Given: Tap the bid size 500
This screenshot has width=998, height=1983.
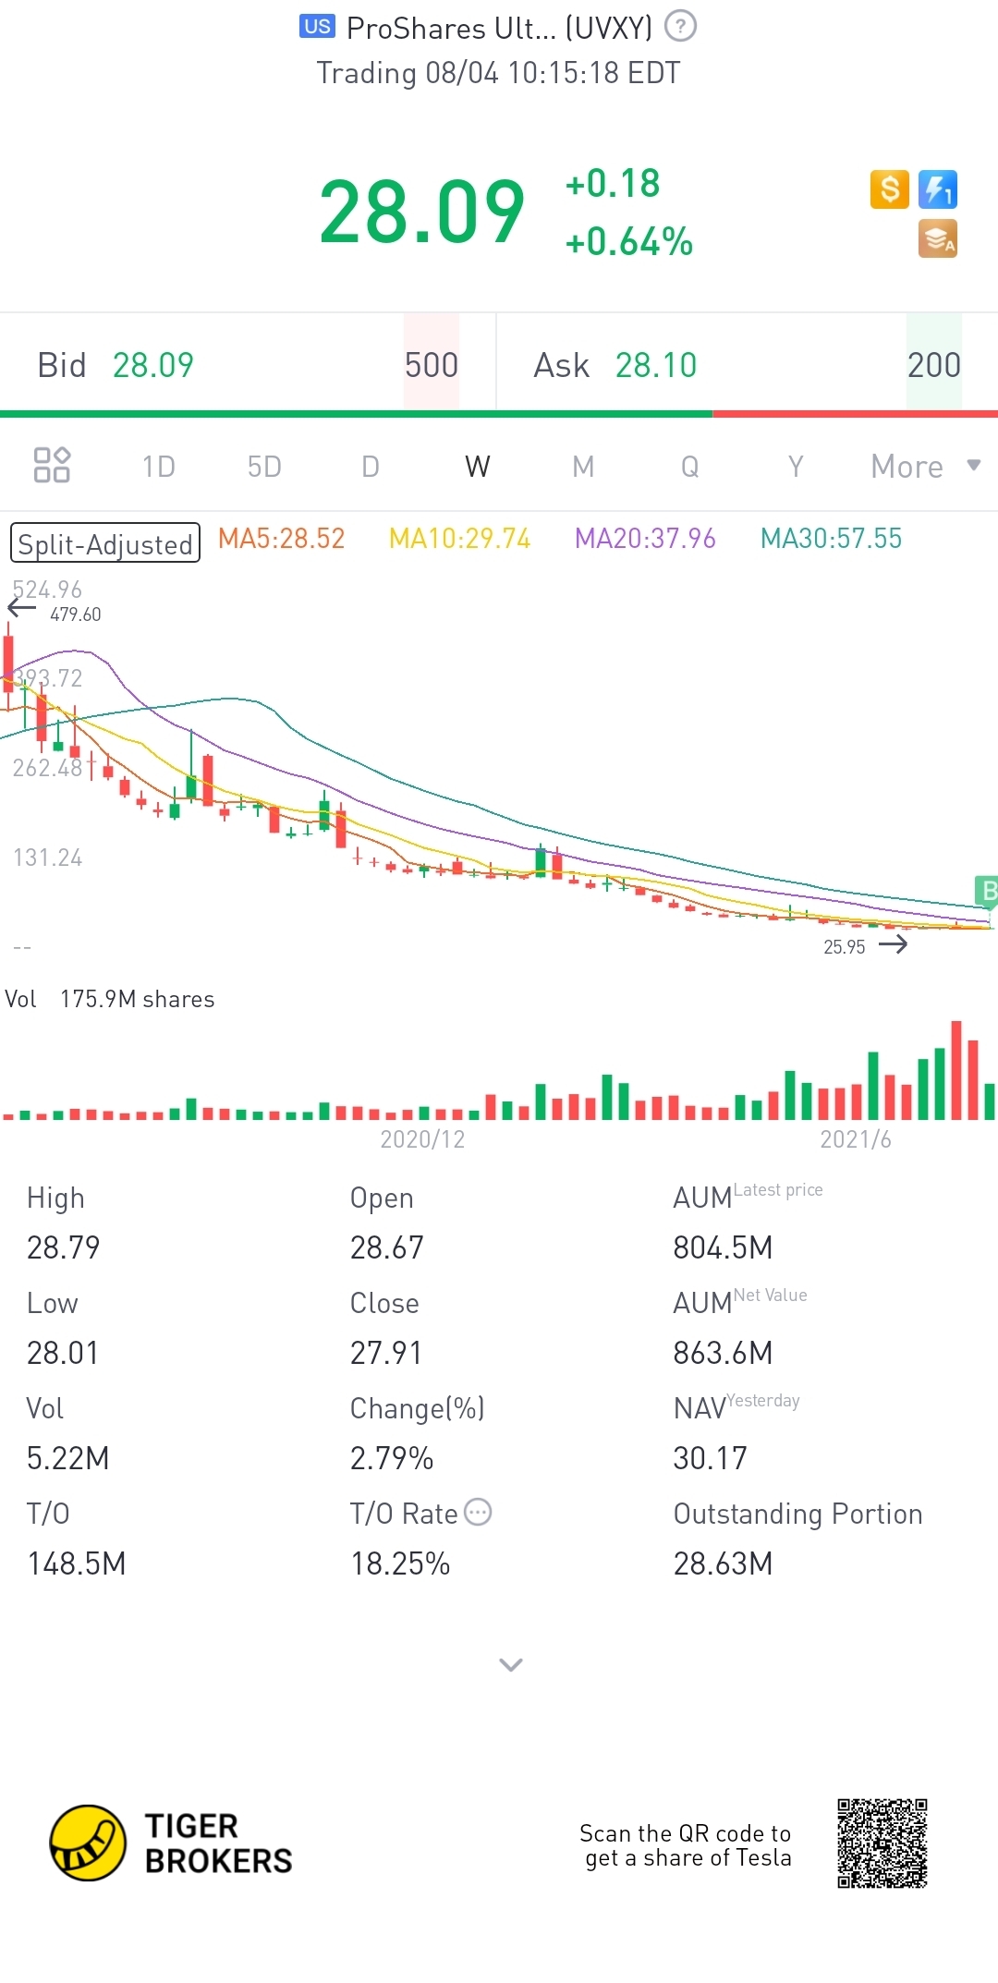Looking at the screenshot, I should 432,365.
